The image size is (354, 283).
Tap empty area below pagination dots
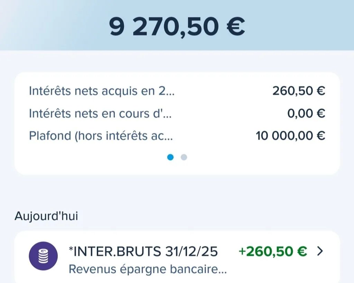(177, 168)
